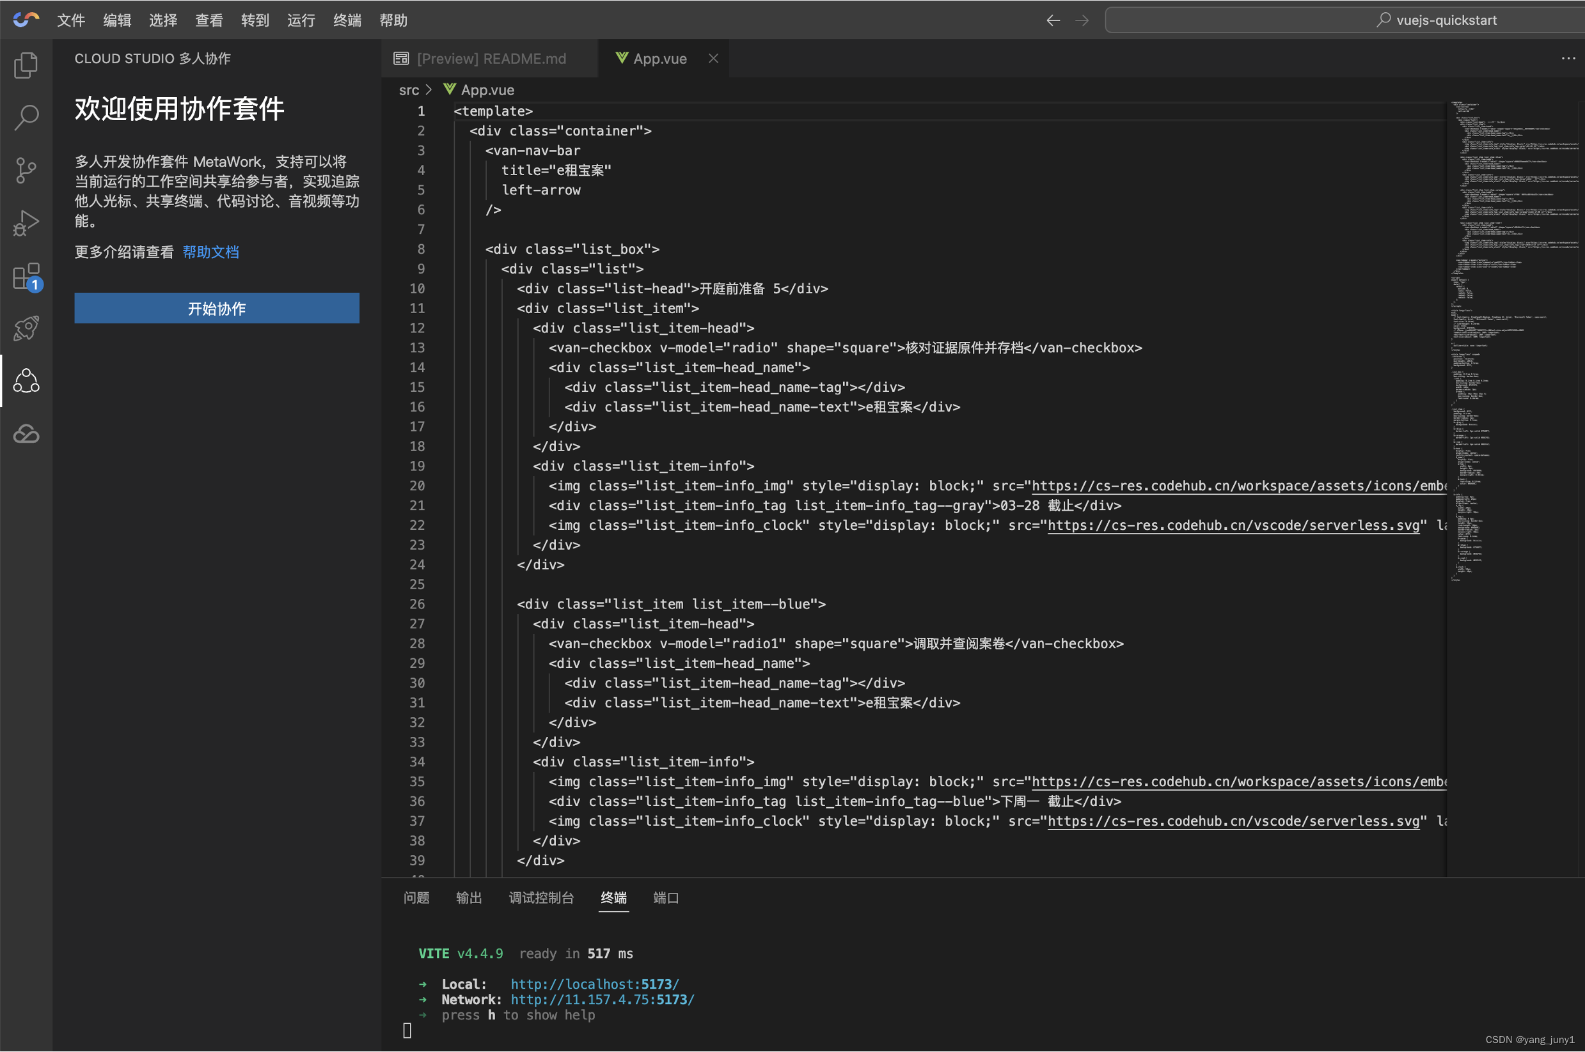Open the 帮助 menu

click(x=393, y=20)
